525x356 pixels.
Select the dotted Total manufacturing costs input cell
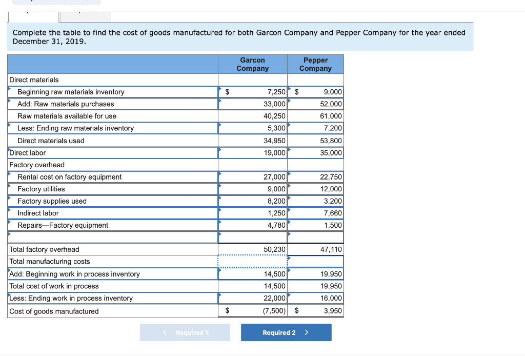(253, 262)
